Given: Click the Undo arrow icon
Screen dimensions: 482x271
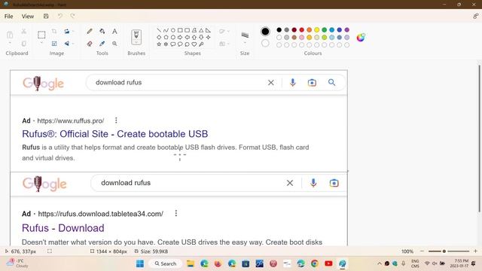Looking at the screenshot, I should pos(60,16).
